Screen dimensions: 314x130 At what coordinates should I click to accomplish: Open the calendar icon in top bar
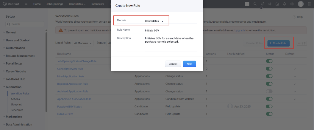(x=277, y=4)
